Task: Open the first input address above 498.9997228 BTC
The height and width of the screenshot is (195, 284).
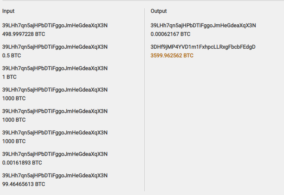Action: 55,26
